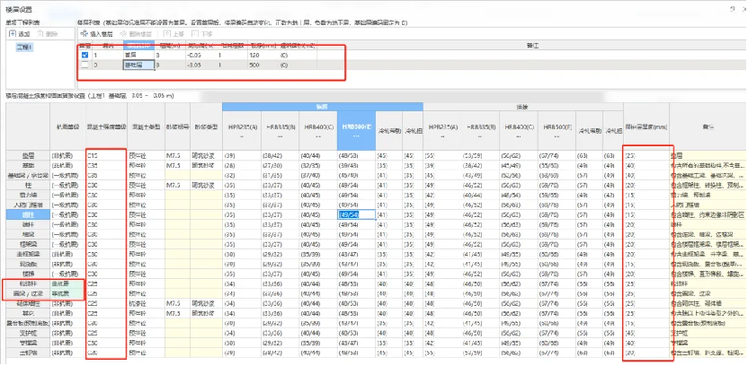Viewport: 748px width, 366px height.
Task: Click the protective layer thickness cell for 垫层
Action: point(646,155)
